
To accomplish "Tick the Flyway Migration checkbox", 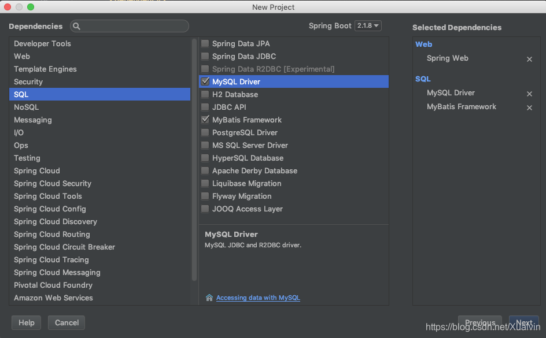I will [x=205, y=196].
